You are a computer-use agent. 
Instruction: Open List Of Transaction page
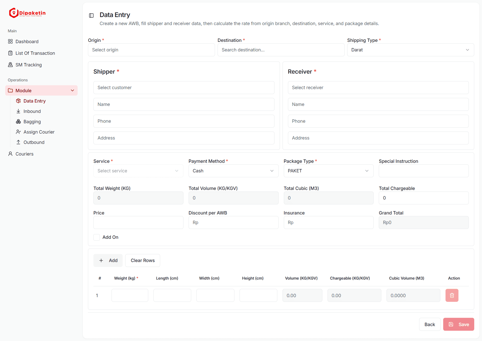click(41, 53)
